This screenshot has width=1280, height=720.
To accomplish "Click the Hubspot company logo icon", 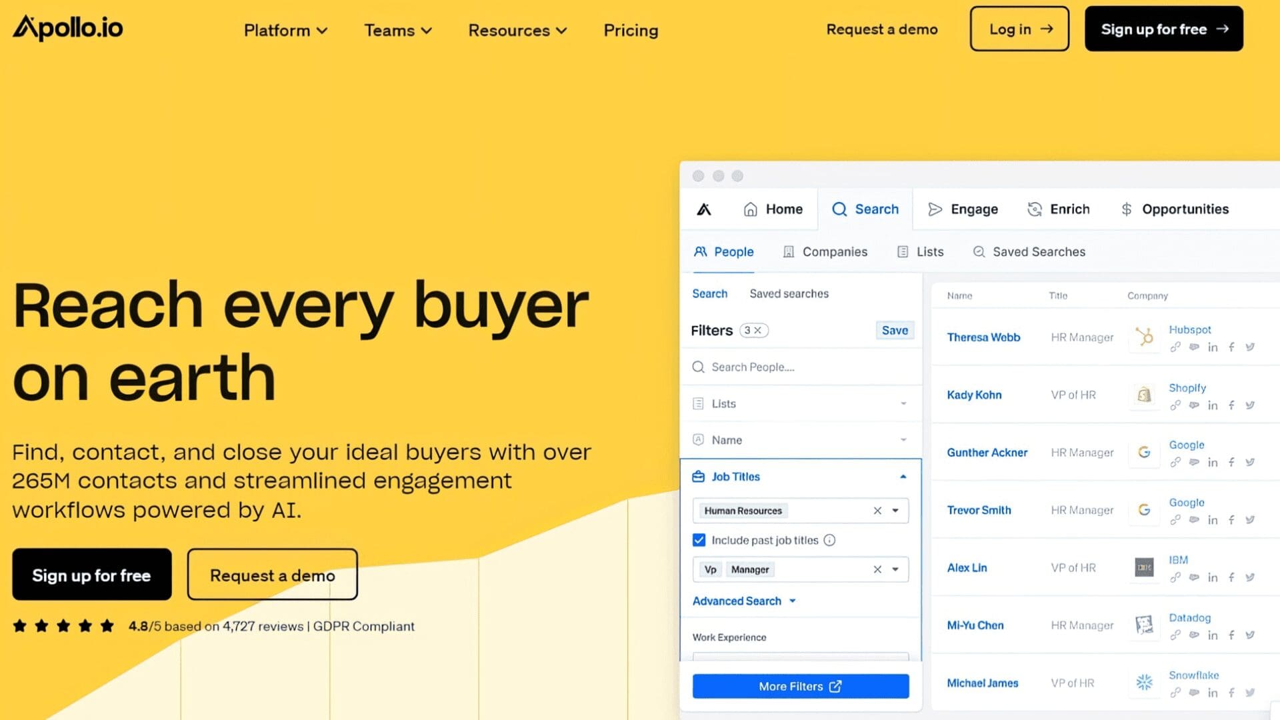I will [x=1144, y=337].
